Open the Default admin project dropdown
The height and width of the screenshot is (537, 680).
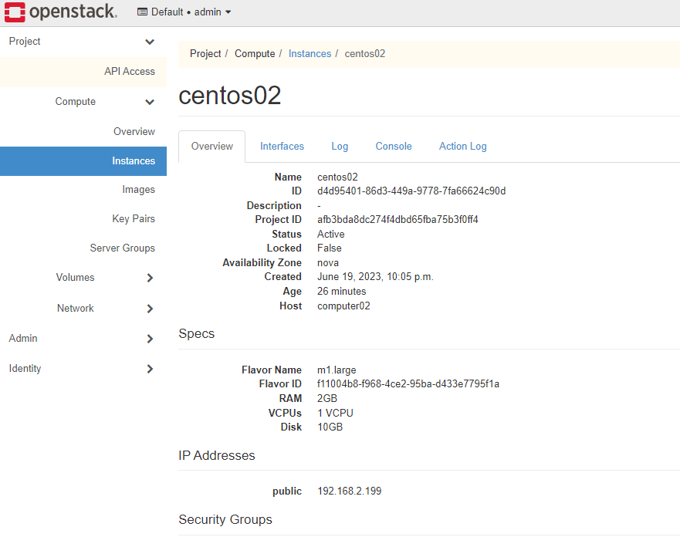tap(184, 12)
